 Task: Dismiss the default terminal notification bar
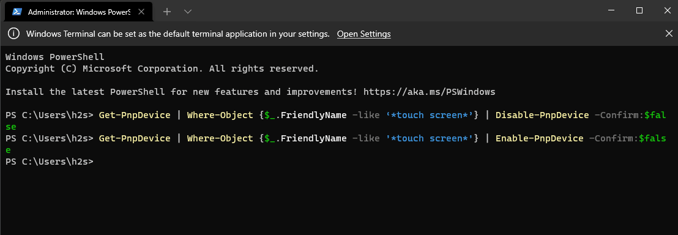tap(668, 33)
